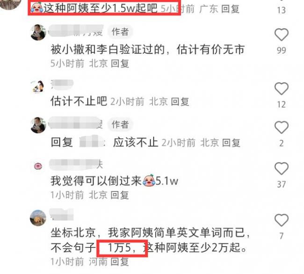Open avatar of the '坐标北京' commenter

[x=38, y=218]
